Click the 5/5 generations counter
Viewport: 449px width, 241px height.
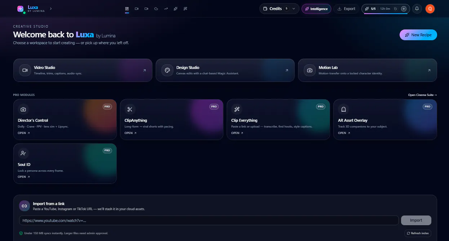[373, 9]
